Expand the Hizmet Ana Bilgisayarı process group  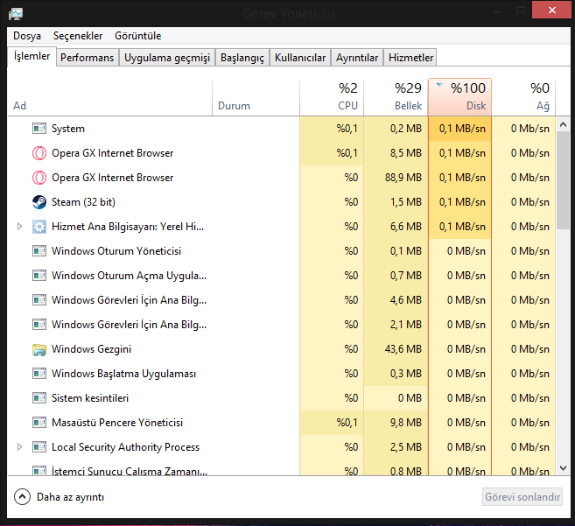(20, 227)
